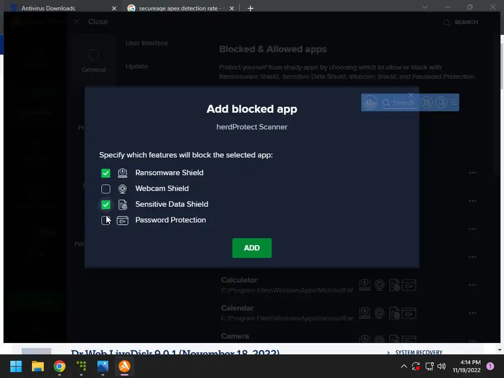Click Close in the Avast settings header
Screen dimensions: 504x378
pos(98,22)
